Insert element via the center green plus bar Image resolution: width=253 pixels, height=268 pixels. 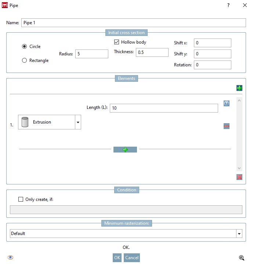pos(125,150)
